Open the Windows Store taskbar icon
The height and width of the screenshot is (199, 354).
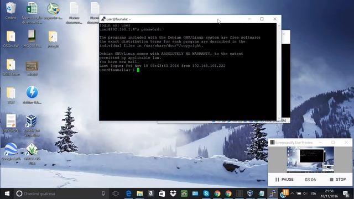click(x=162, y=193)
